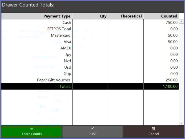Select the Visa payment row
This screenshot has height=139, width=185.
pos(67,42)
